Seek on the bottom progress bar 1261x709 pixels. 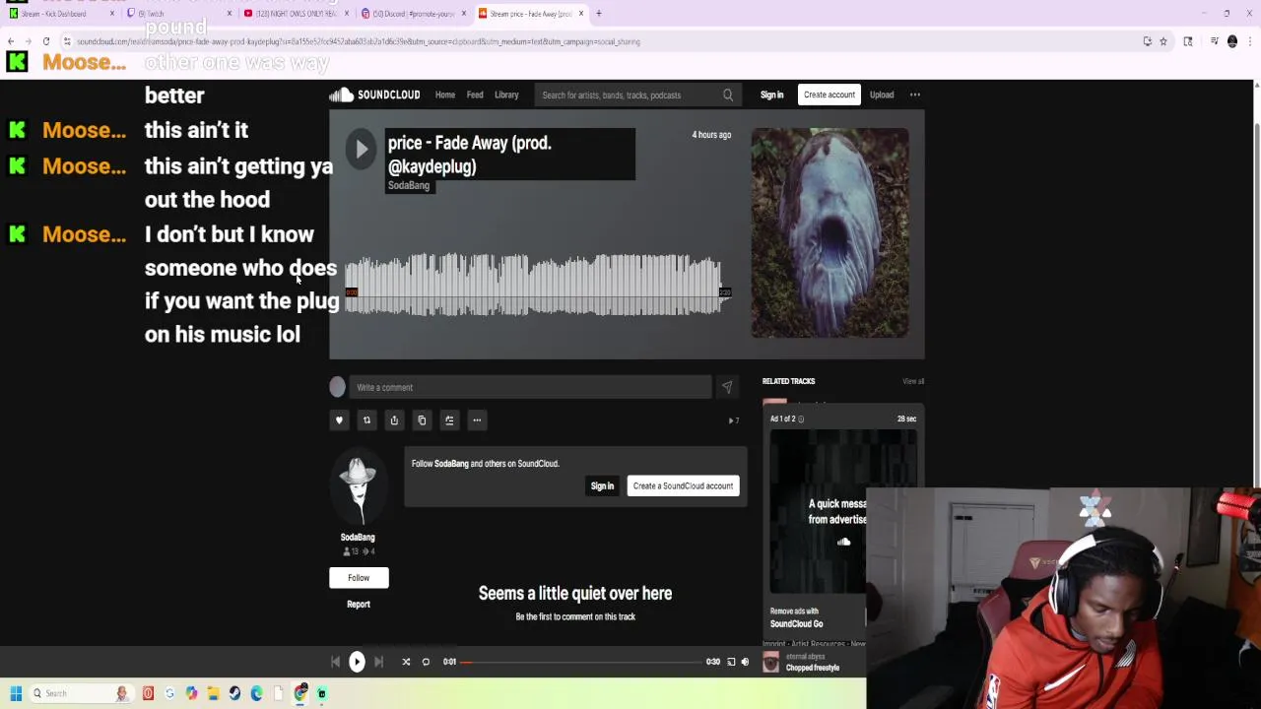point(581,662)
